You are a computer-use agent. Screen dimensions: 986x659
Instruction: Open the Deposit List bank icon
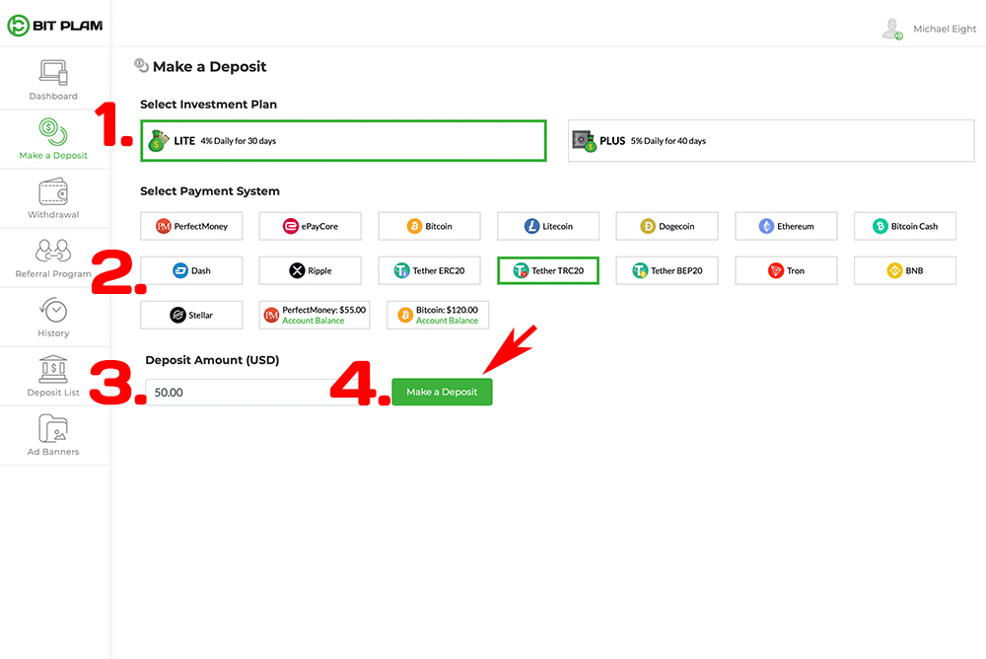click(53, 369)
